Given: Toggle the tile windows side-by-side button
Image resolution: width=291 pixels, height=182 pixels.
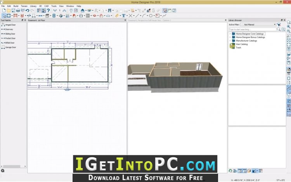Looking at the screenshot, I should (x=174, y=10).
